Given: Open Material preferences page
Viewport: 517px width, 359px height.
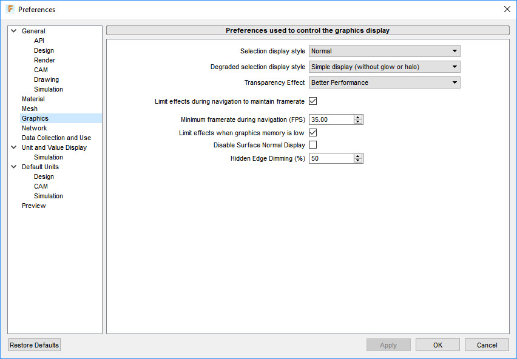Looking at the screenshot, I should (x=33, y=99).
